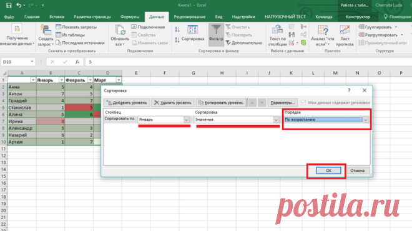Click the Save icon in title bar
412x231 pixels.
click(9, 5)
